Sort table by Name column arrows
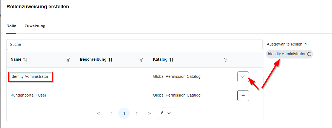 [25, 60]
